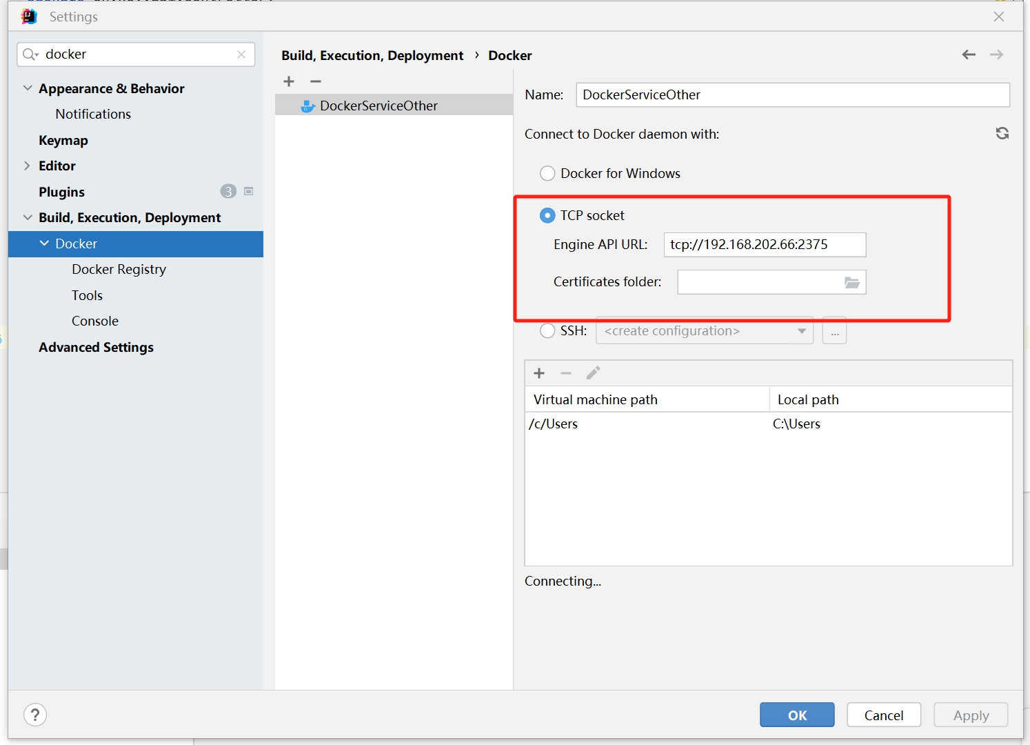
Task: Open help with the question mark button
Action: (35, 715)
